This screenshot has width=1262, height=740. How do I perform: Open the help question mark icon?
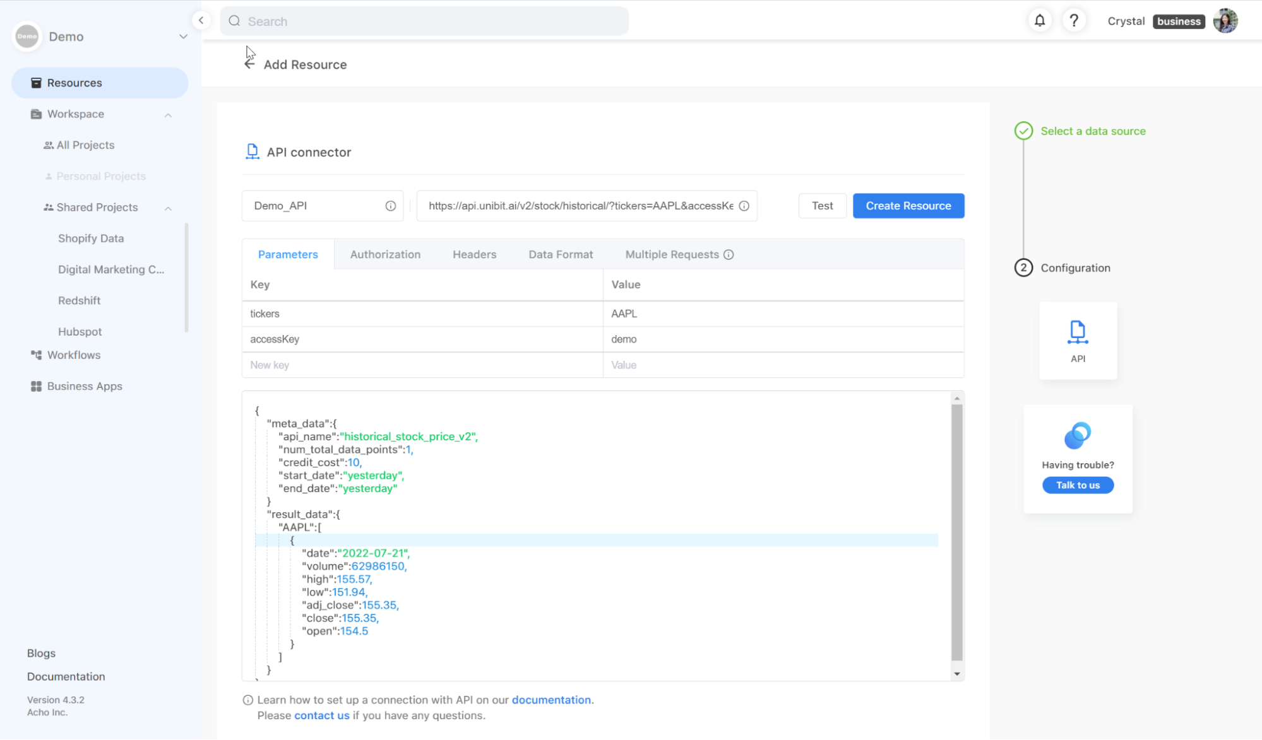pos(1073,21)
